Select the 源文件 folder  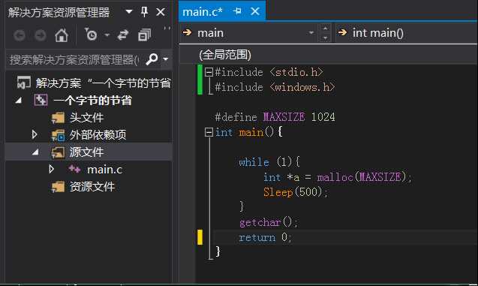point(86,152)
